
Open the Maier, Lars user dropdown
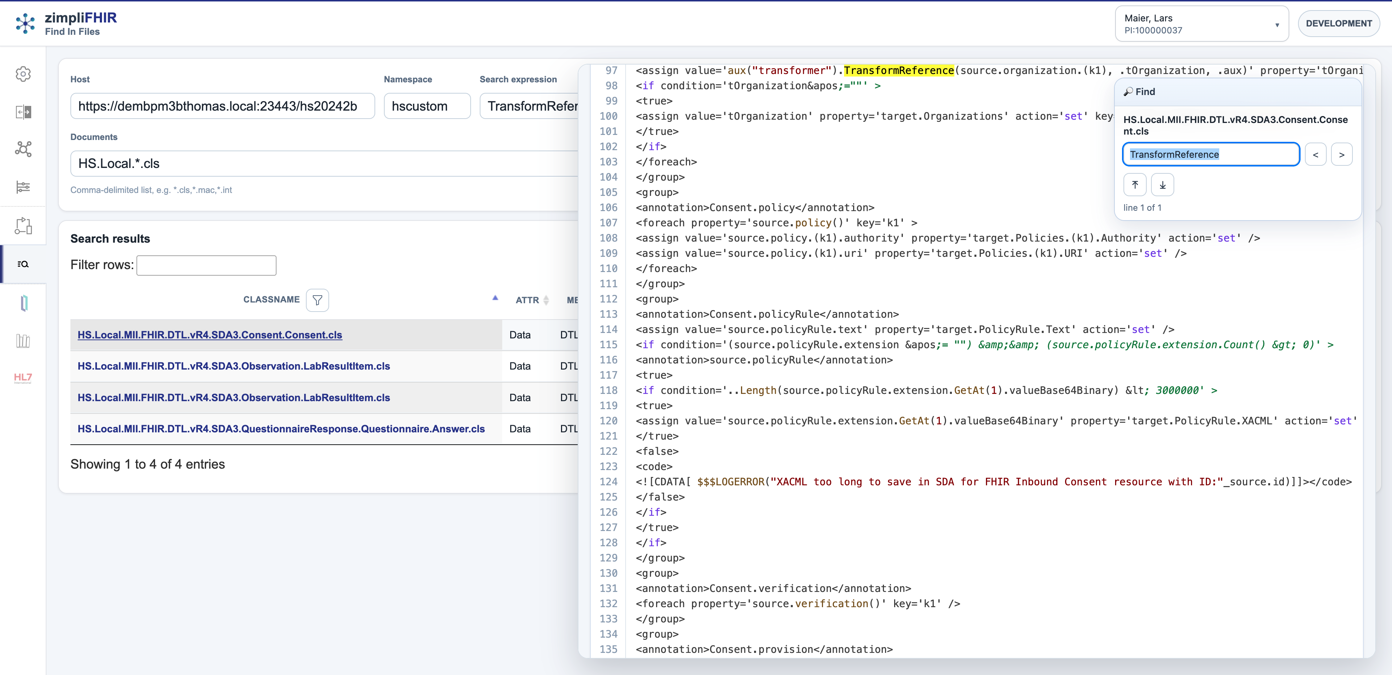1201,24
